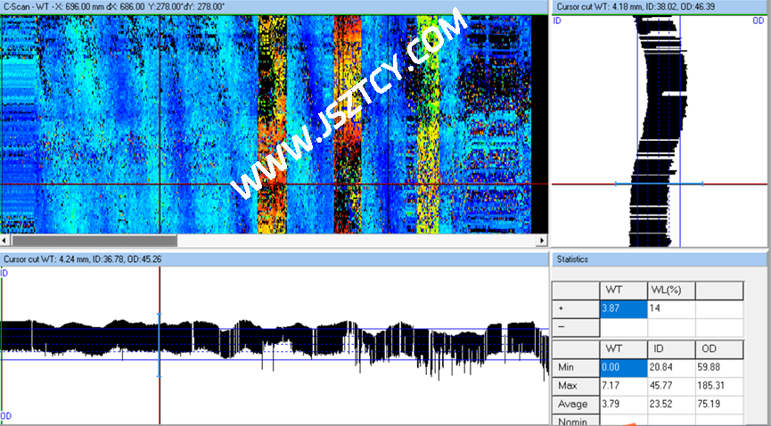This screenshot has width=771, height=426.
Task: Select the highlighted 3.87 WT cell
Action: pyautogui.click(x=623, y=307)
